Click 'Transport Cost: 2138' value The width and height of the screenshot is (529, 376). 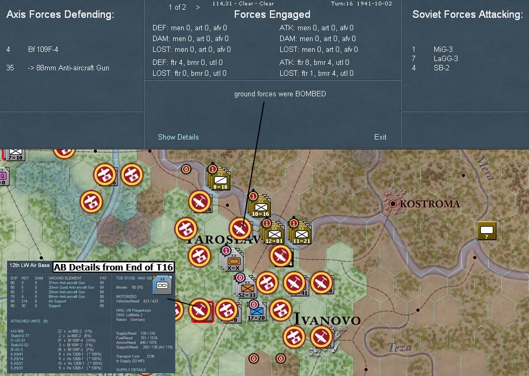(x=135, y=357)
